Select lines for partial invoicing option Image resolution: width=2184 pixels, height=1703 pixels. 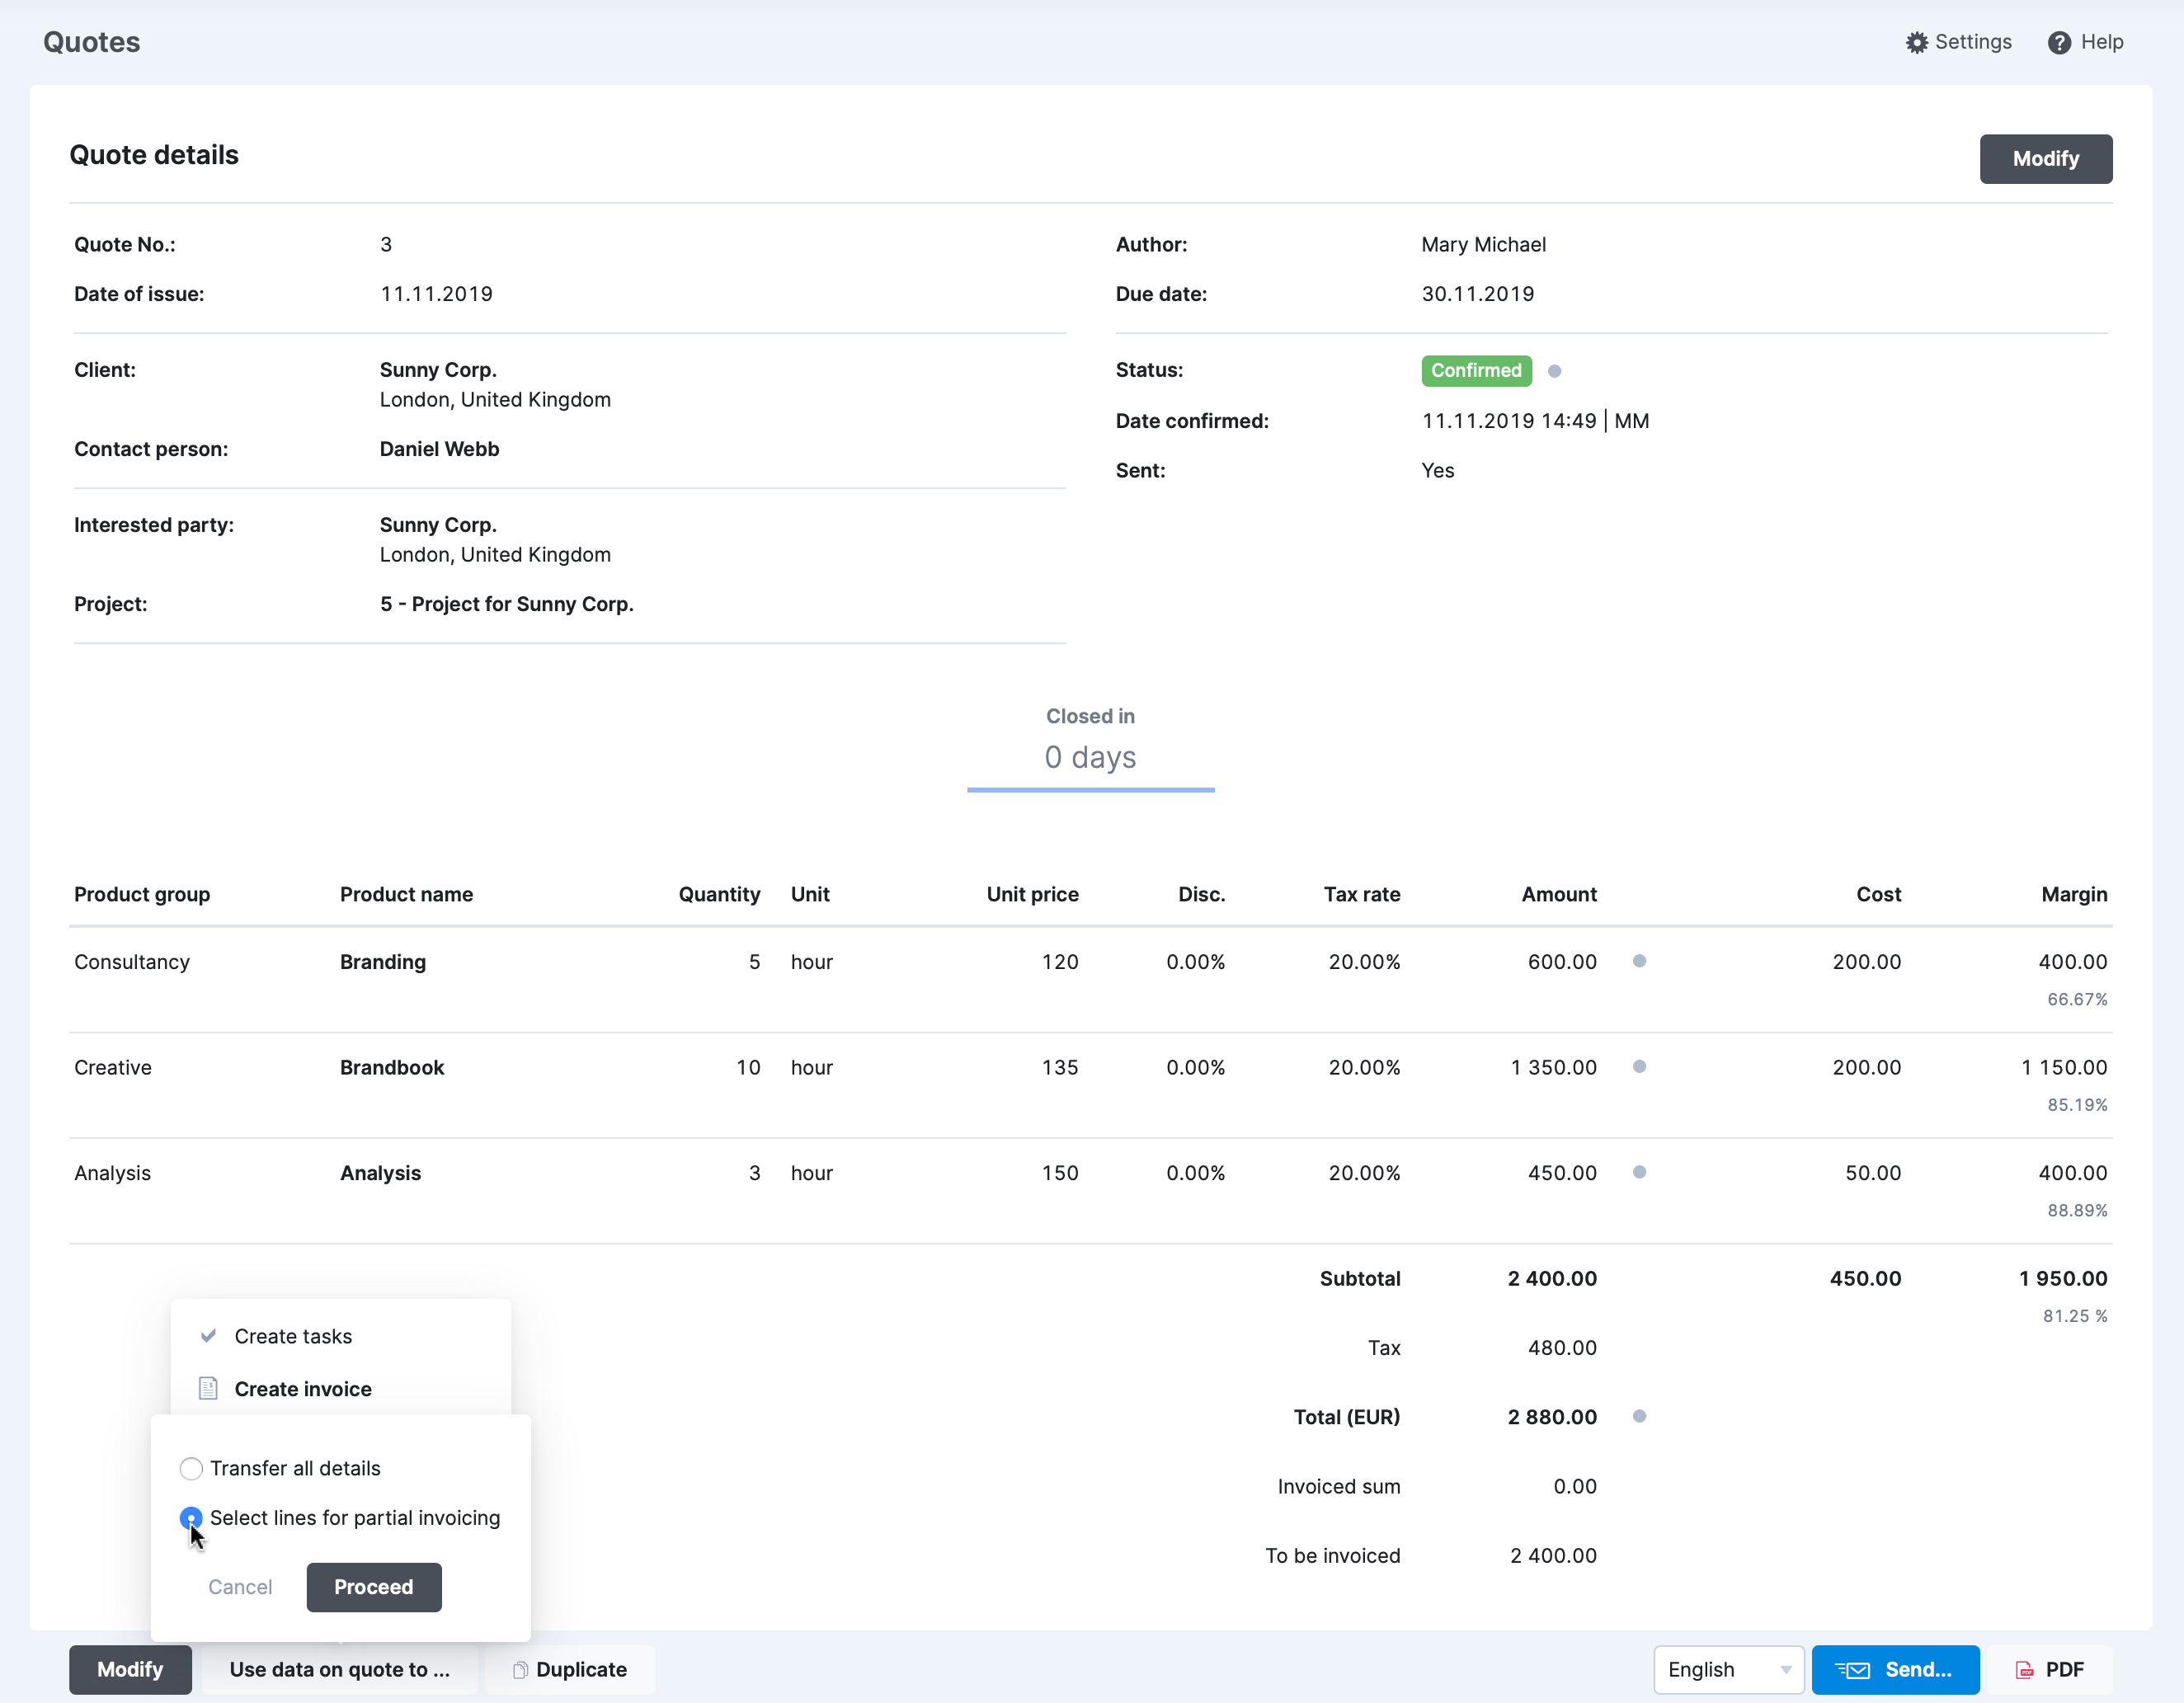point(191,1518)
